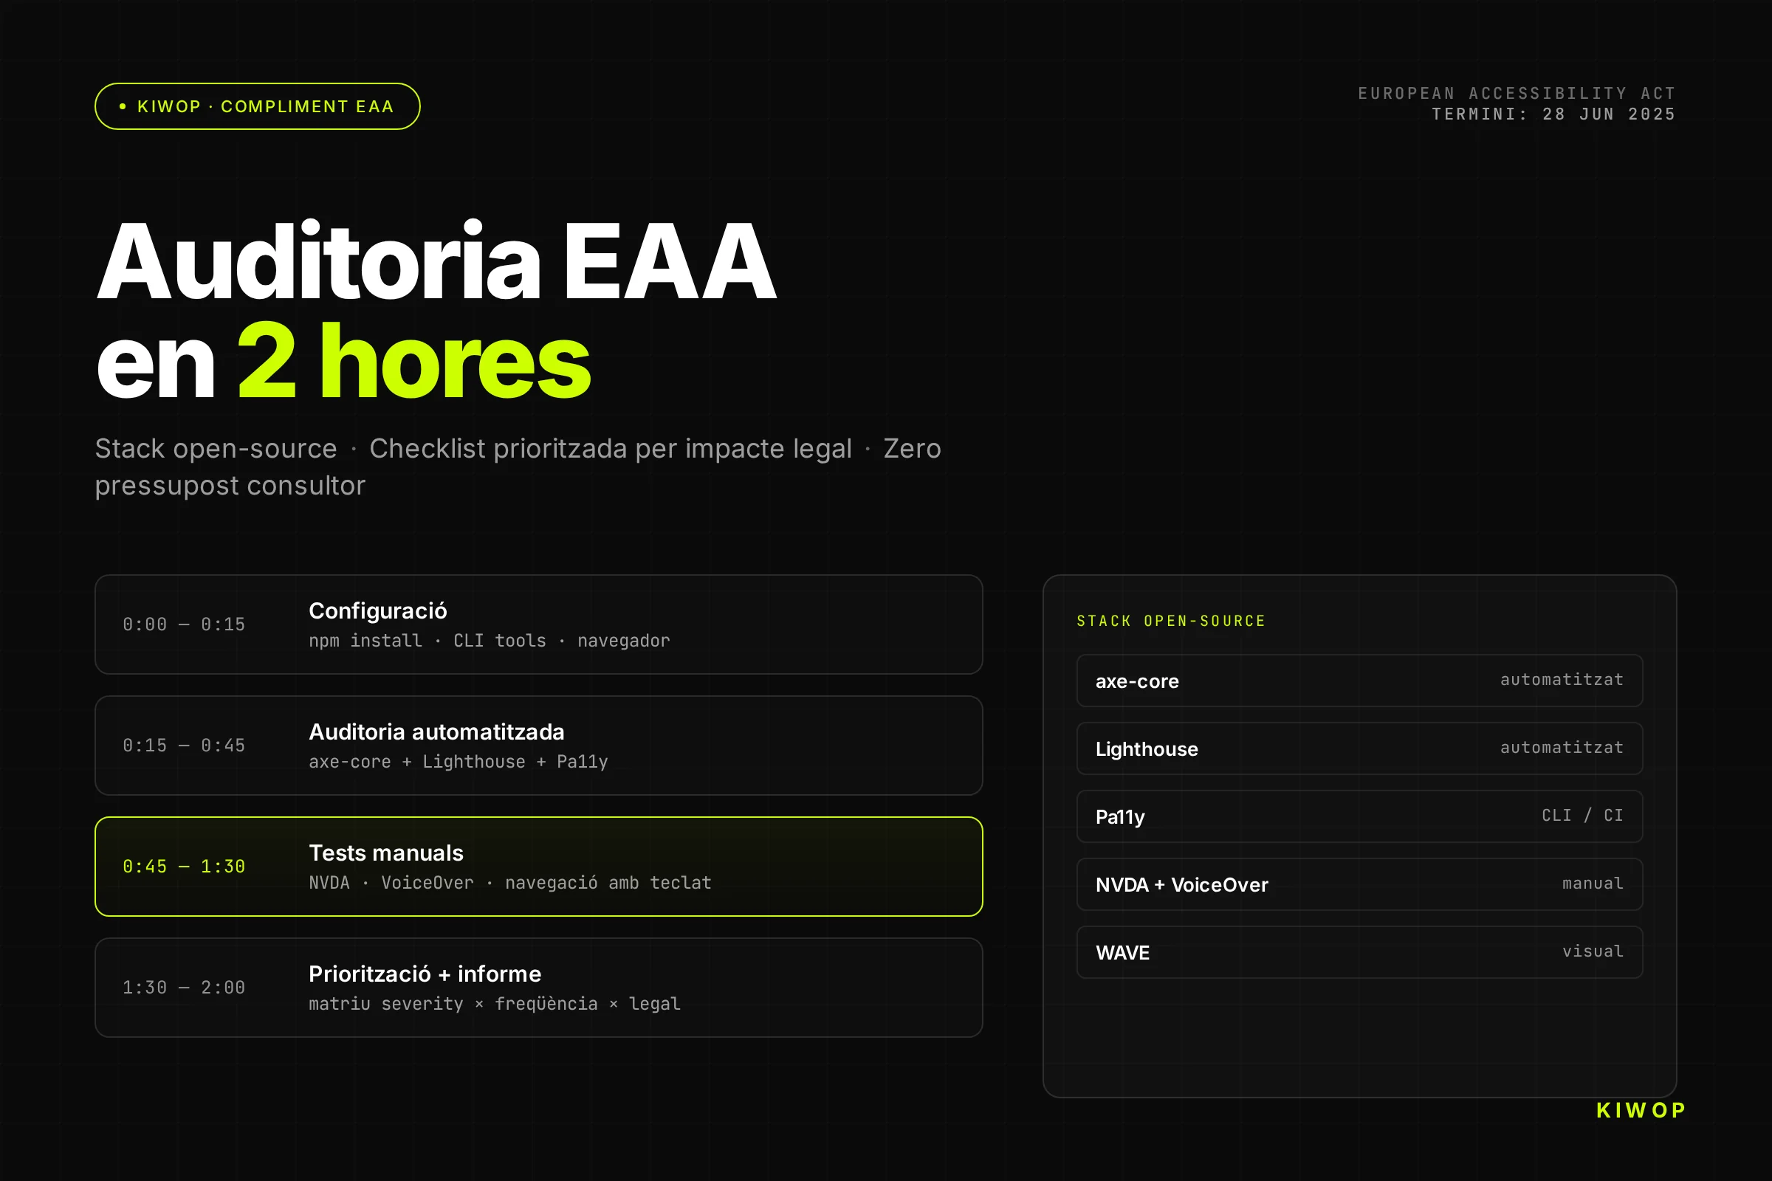The height and width of the screenshot is (1181, 1772).
Task: Click the 1:30 — 2:00 time label
Action: tap(184, 988)
